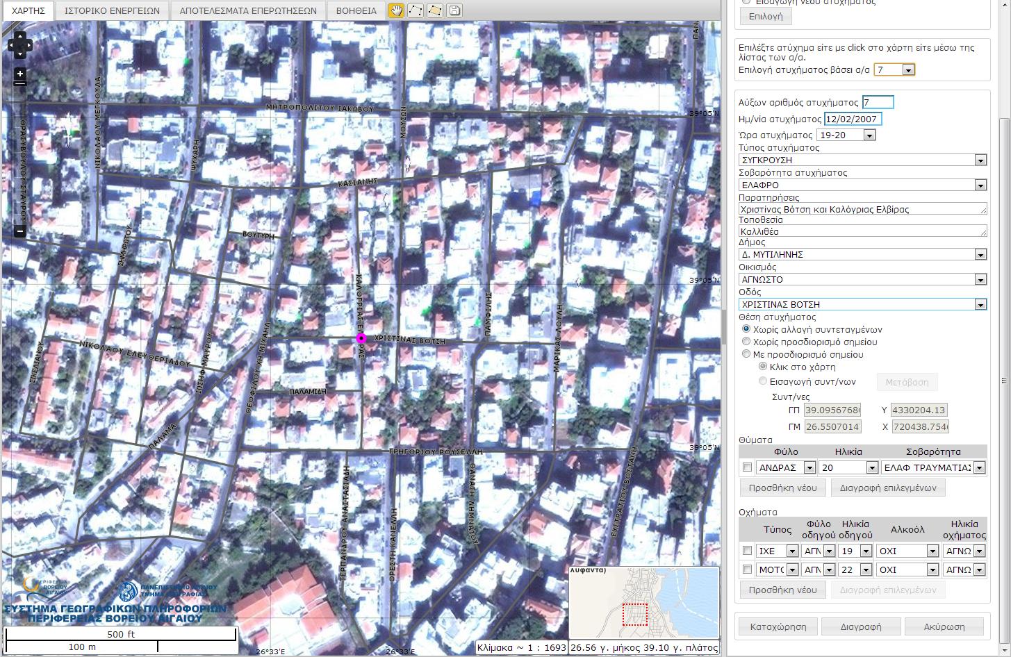Choose 'Εισαγωγή συντ/νων' radio option

click(763, 381)
